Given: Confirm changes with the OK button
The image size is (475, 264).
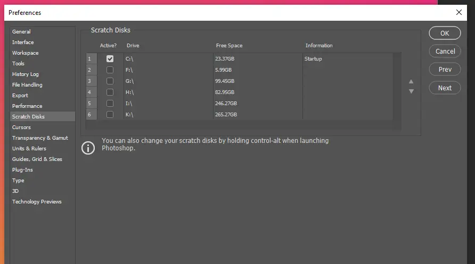Looking at the screenshot, I should [x=445, y=33].
